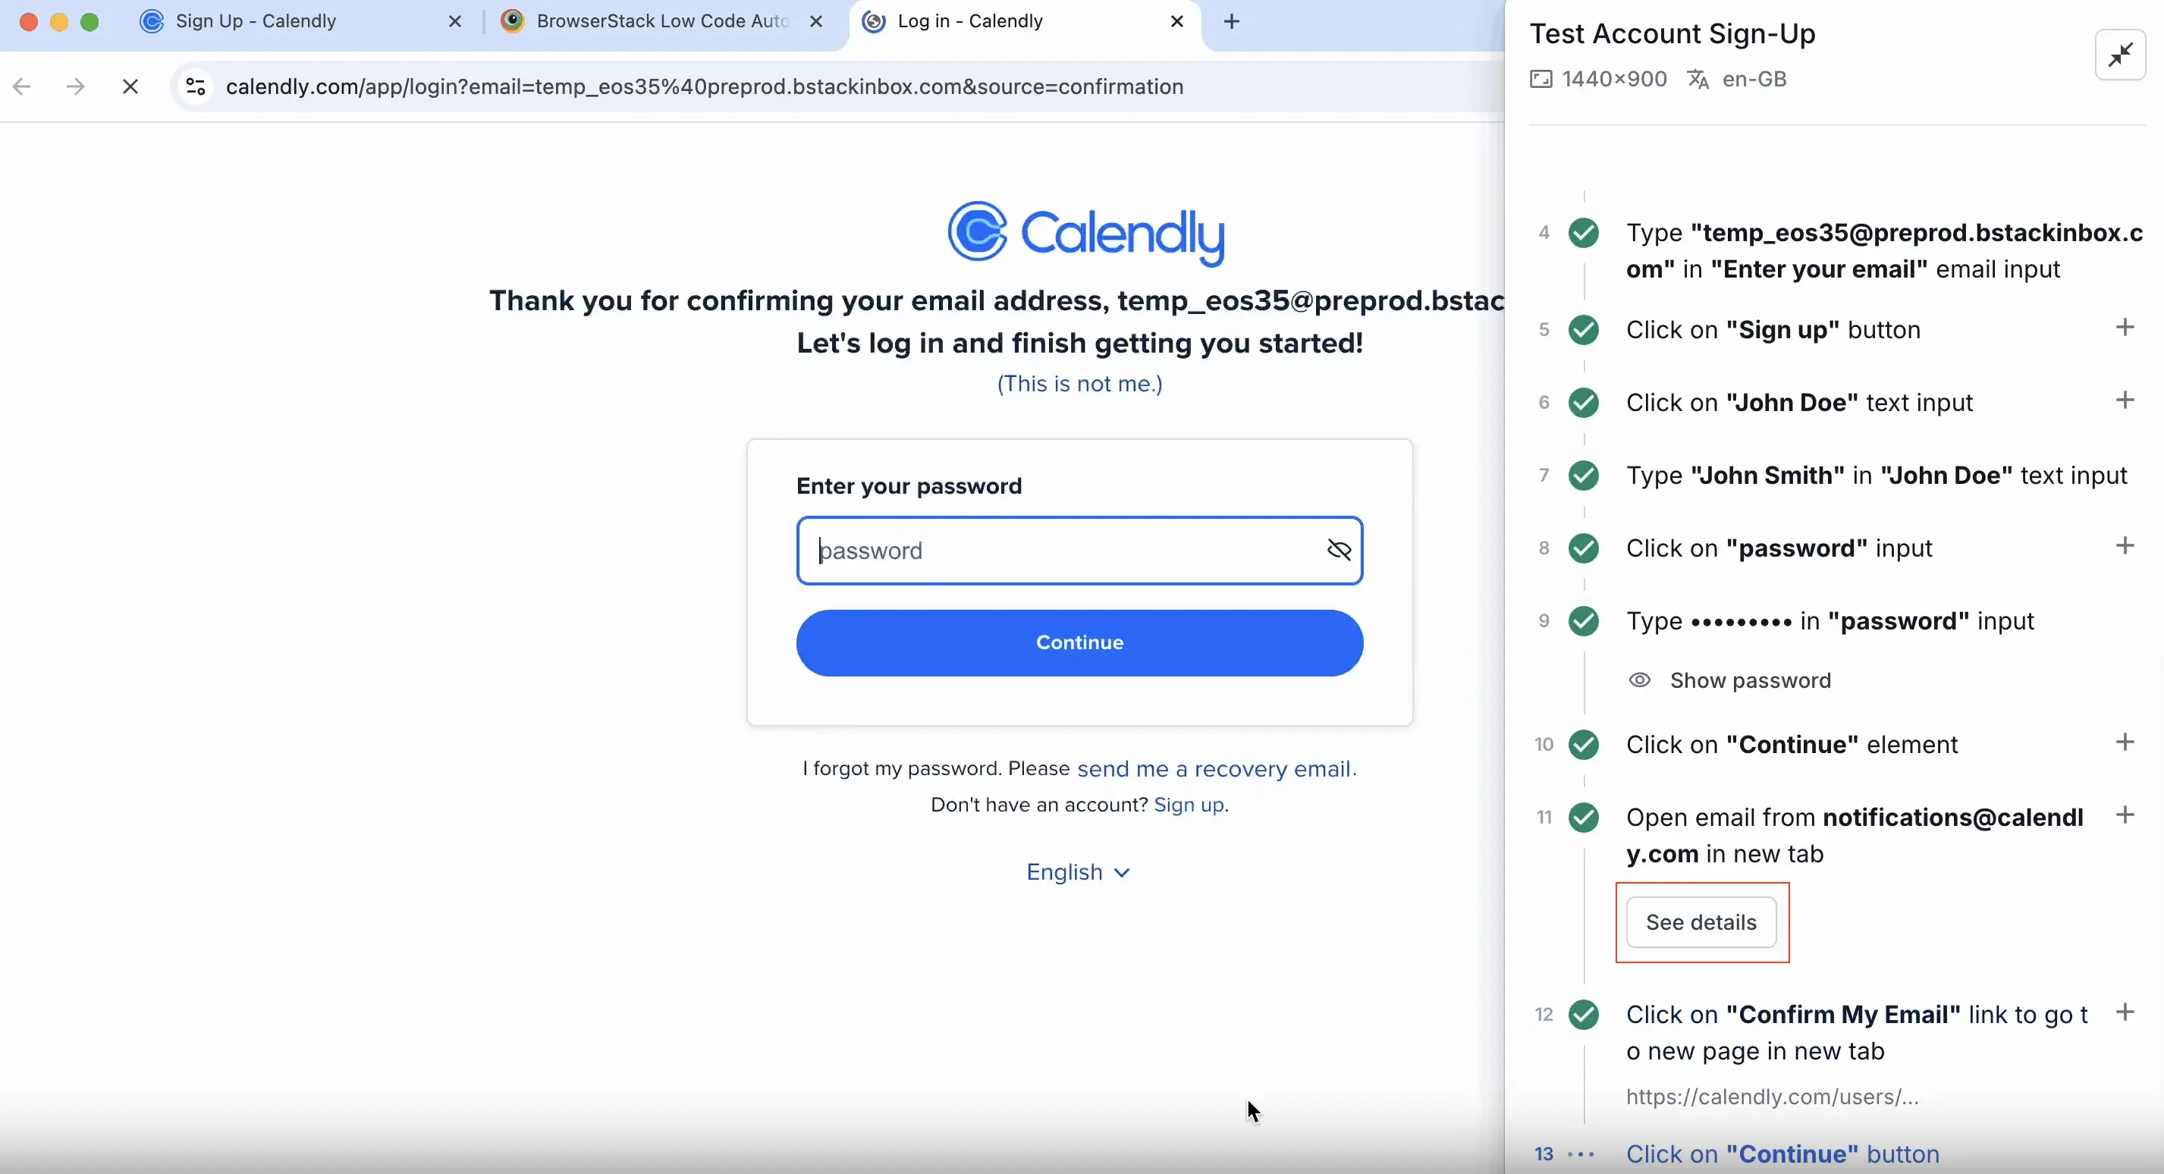Image resolution: width=2164 pixels, height=1174 pixels.
Task: Click the green checkmark icon step 7
Action: (1585, 474)
